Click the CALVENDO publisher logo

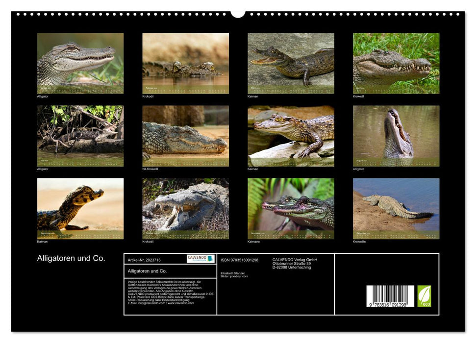(200, 258)
